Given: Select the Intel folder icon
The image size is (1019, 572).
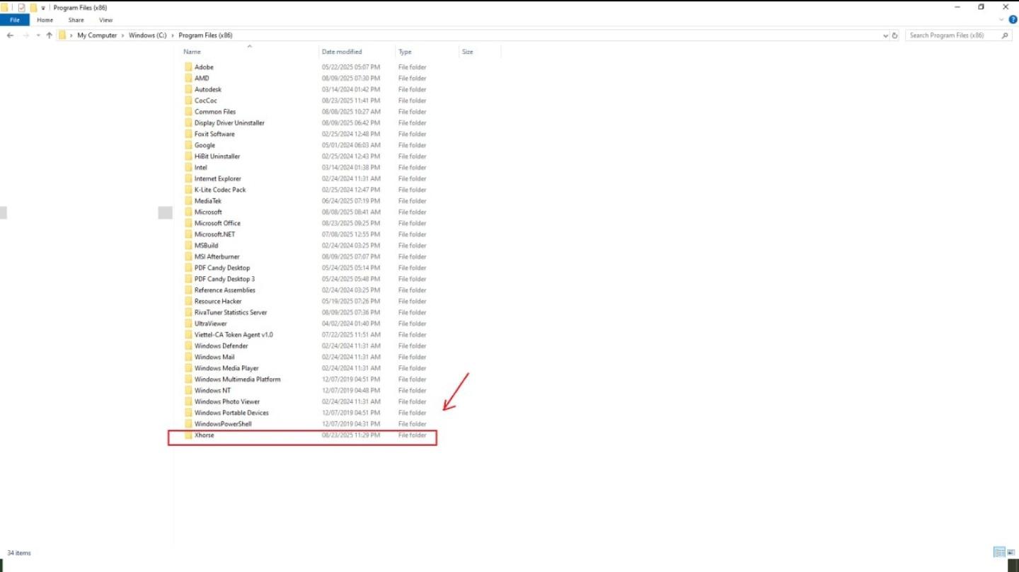Looking at the screenshot, I should coord(188,168).
